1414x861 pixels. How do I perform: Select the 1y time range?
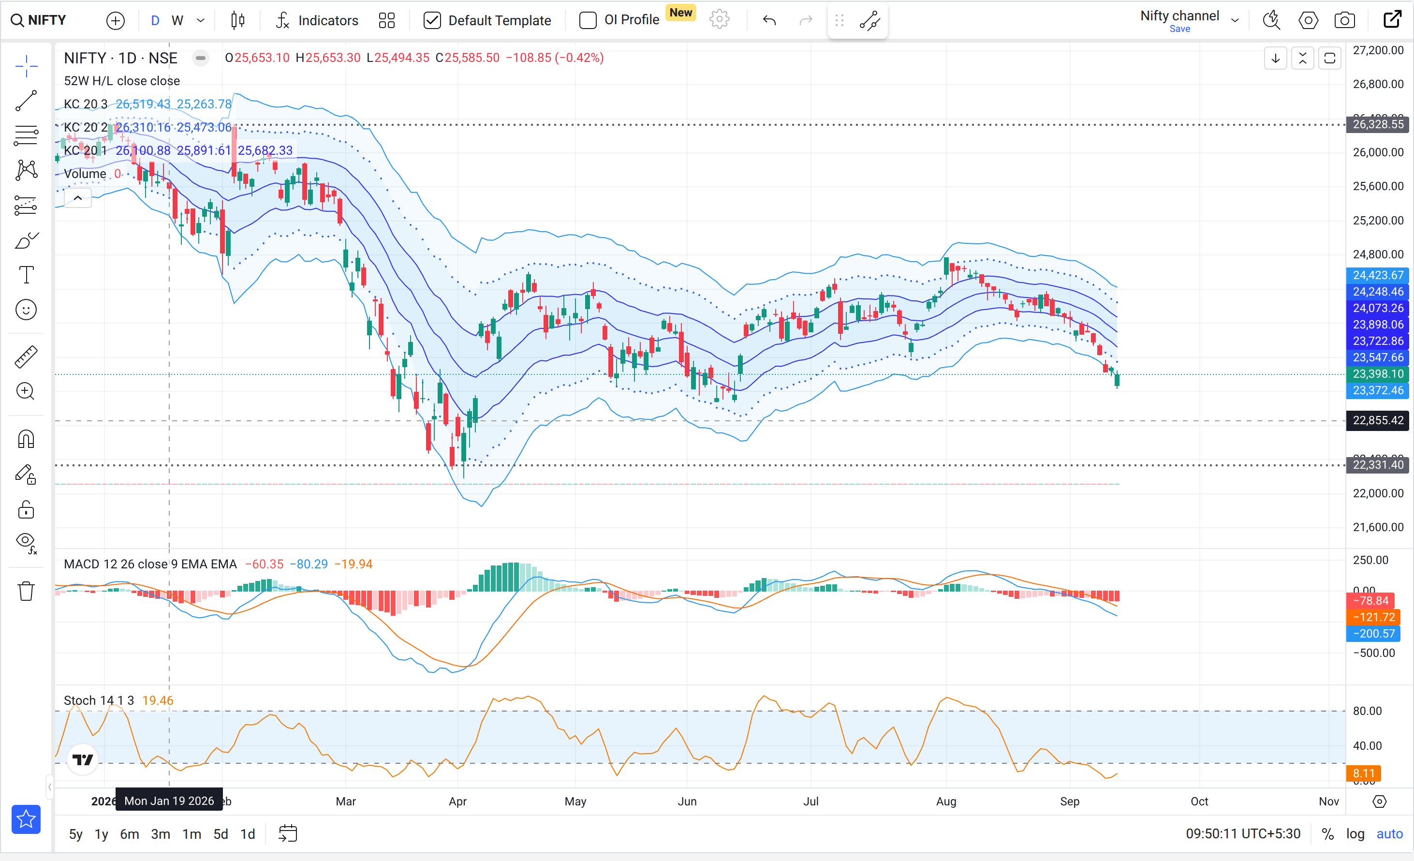(x=101, y=834)
